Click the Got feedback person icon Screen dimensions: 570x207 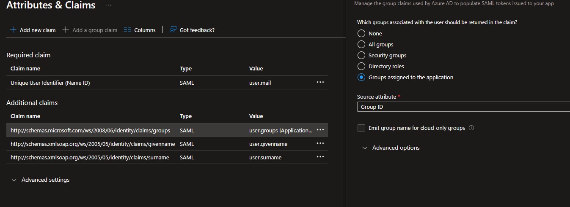tap(173, 30)
